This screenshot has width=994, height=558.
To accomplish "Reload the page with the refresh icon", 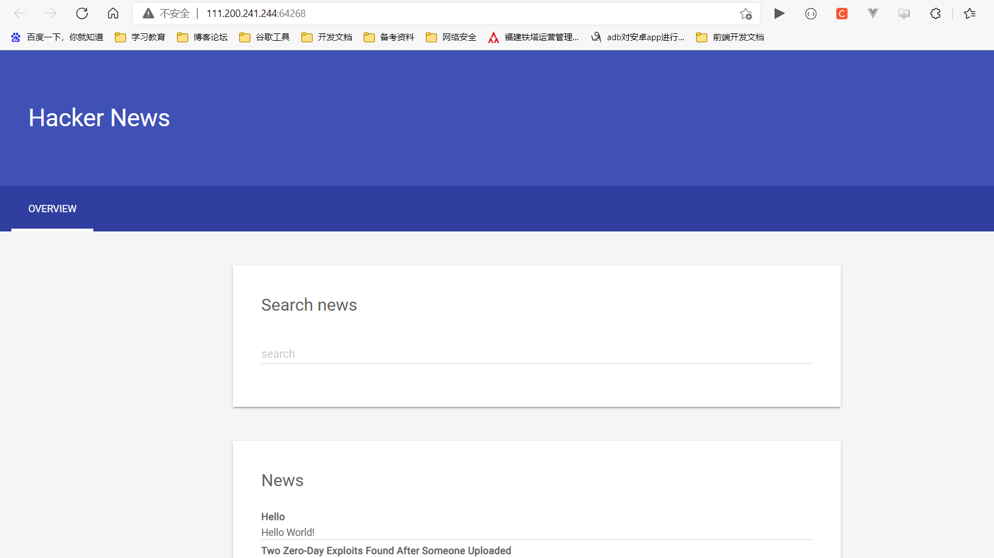I will (82, 13).
